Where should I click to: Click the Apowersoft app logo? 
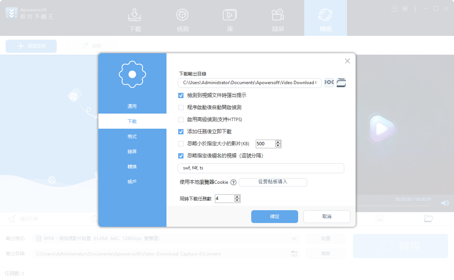[x=12, y=13]
